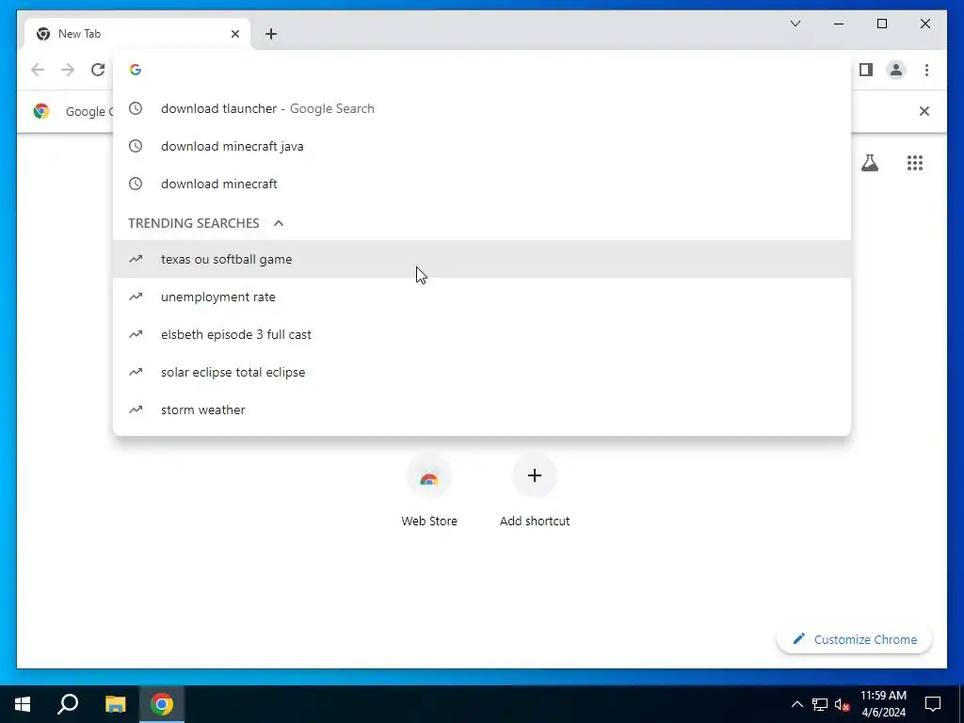Select trending texas ou softball game
The image size is (964, 723).
coord(482,259)
